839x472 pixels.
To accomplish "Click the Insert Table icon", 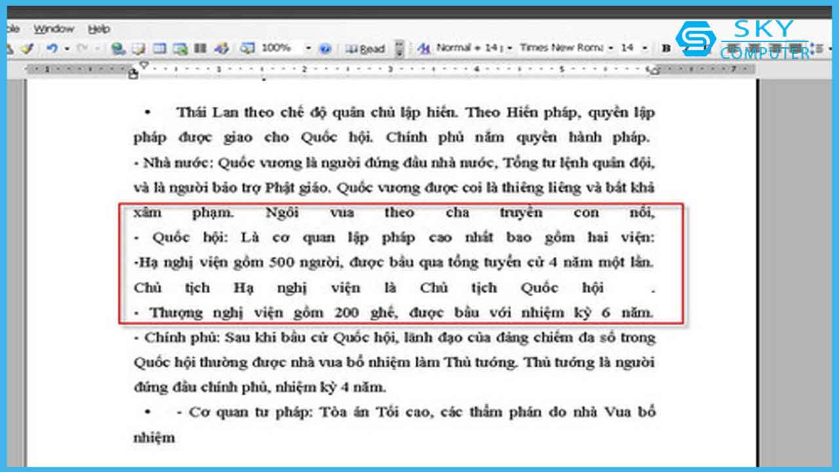I will pyautogui.click(x=159, y=49).
